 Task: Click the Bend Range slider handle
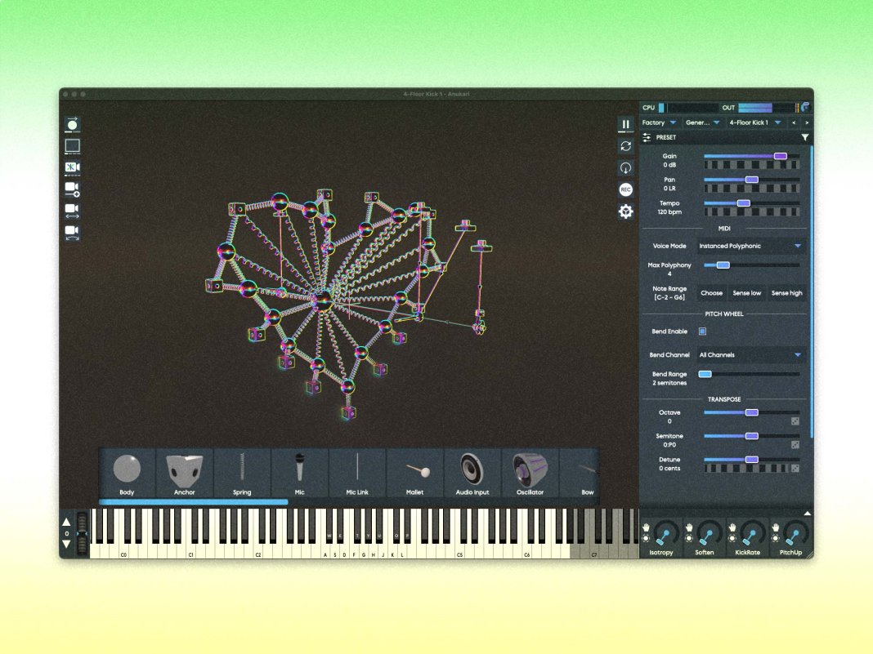pyautogui.click(x=705, y=374)
